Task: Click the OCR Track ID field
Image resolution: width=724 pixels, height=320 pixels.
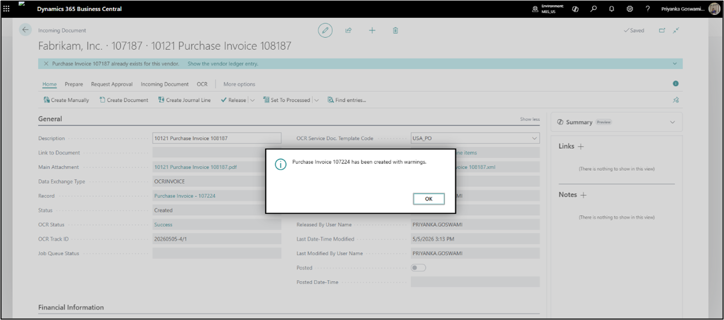Action: (x=217, y=239)
